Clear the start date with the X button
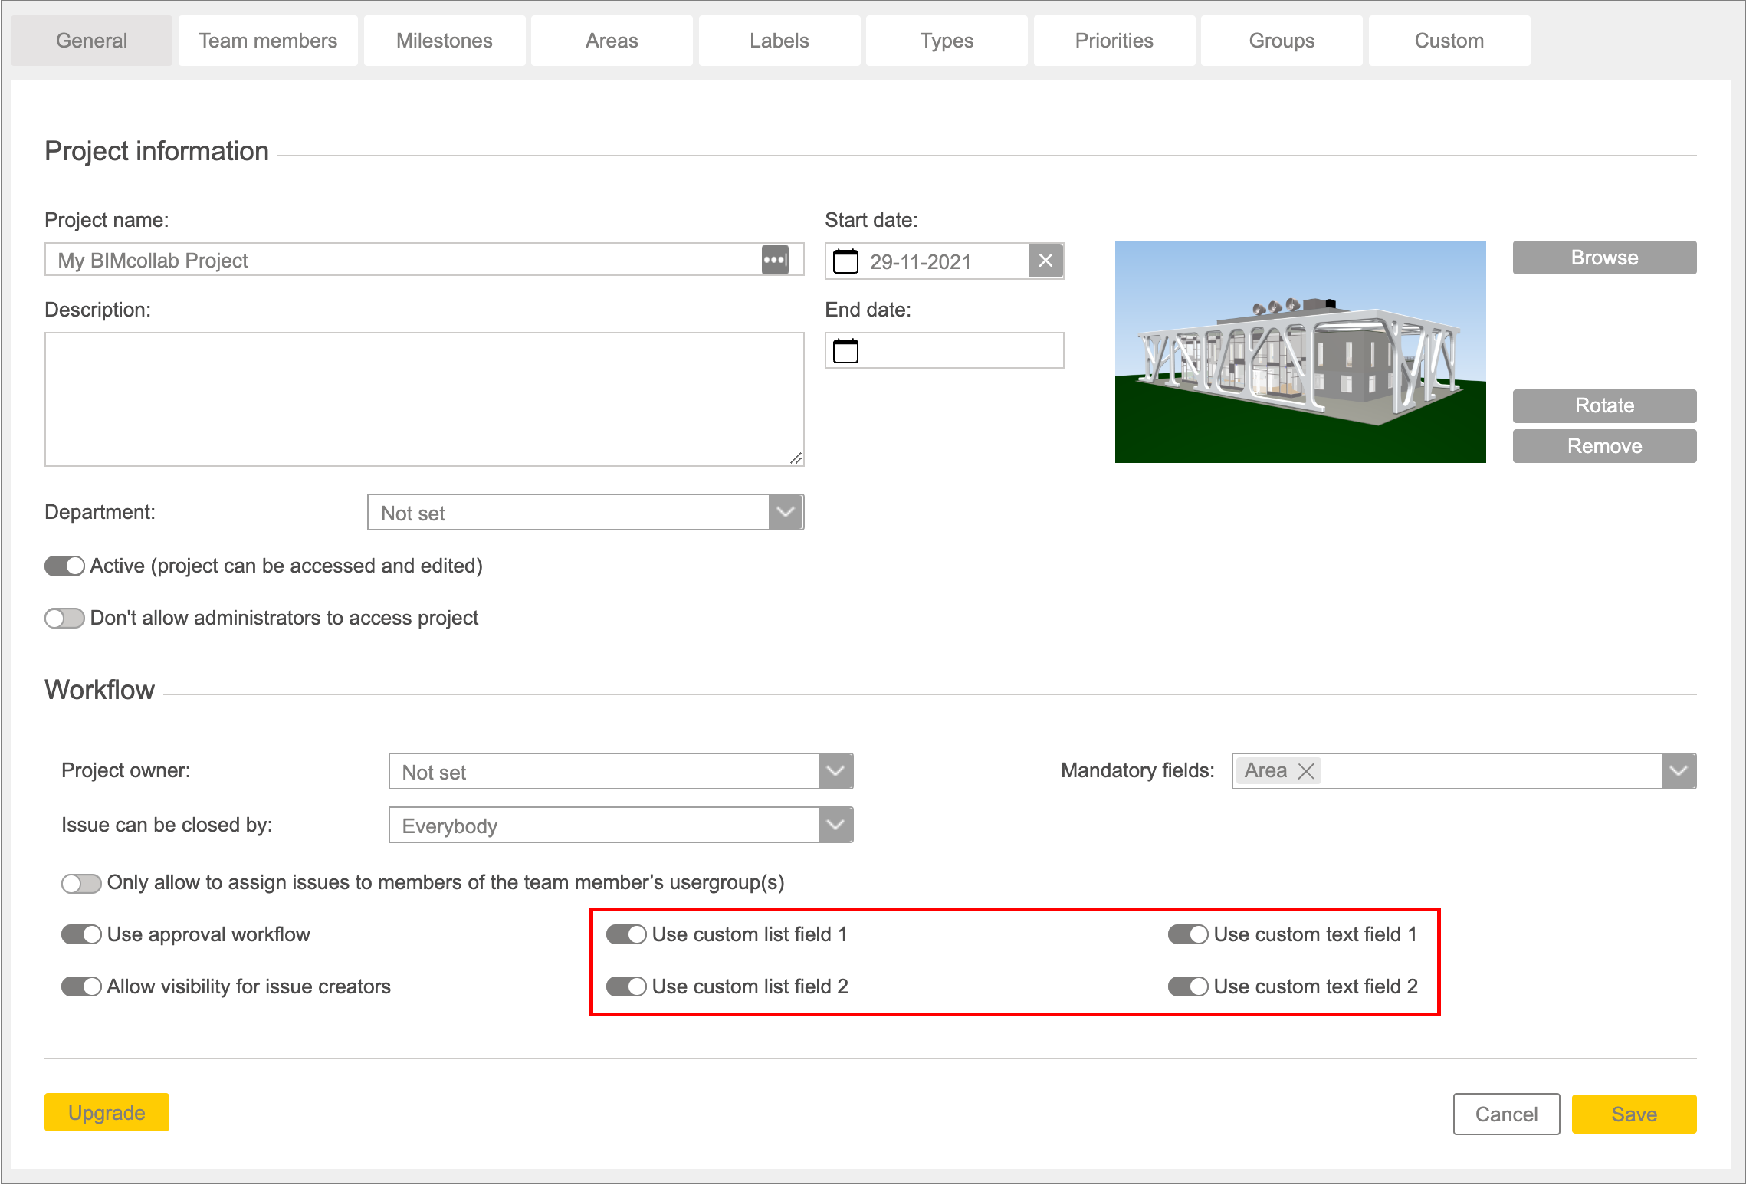 pos(1045,261)
